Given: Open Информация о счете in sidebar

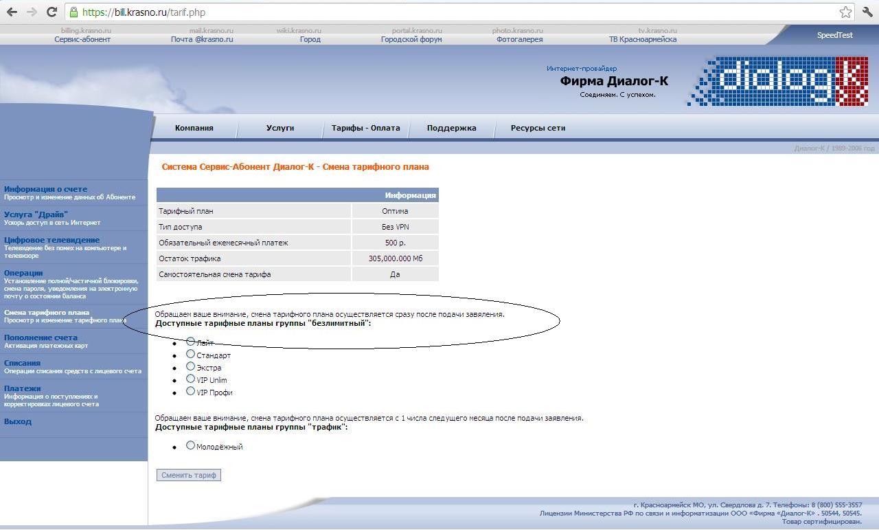Looking at the screenshot, I should 45,189.
